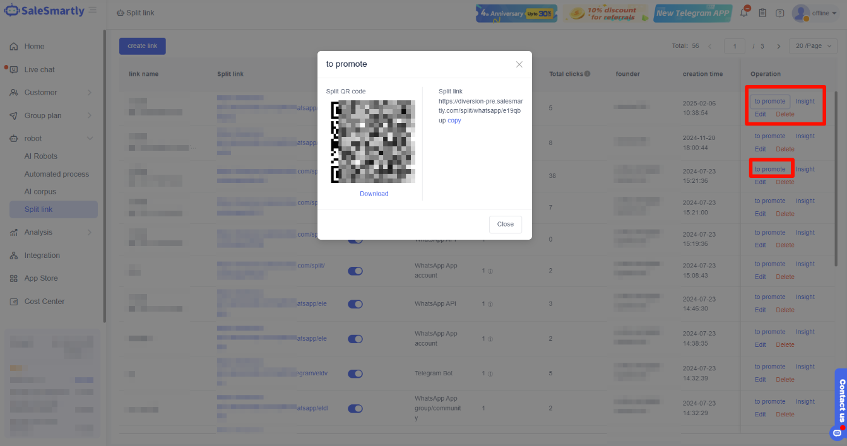The width and height of the screenshot is (847, 446).
Task: Expand the Group plan submenu chevron
Action: pos(90,115)
